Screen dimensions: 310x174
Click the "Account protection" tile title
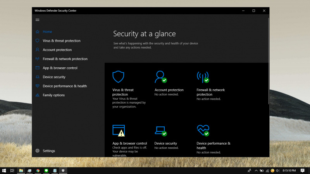[169, 90]
